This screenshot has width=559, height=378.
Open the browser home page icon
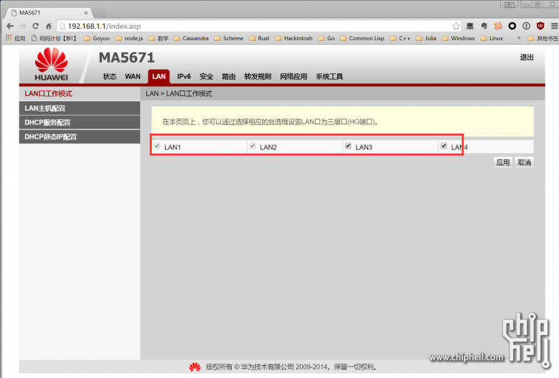49,26
